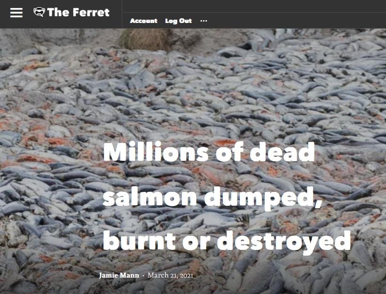Go to the Account page
The height and width of the screenshot is (294, 386).
(143, 21)
